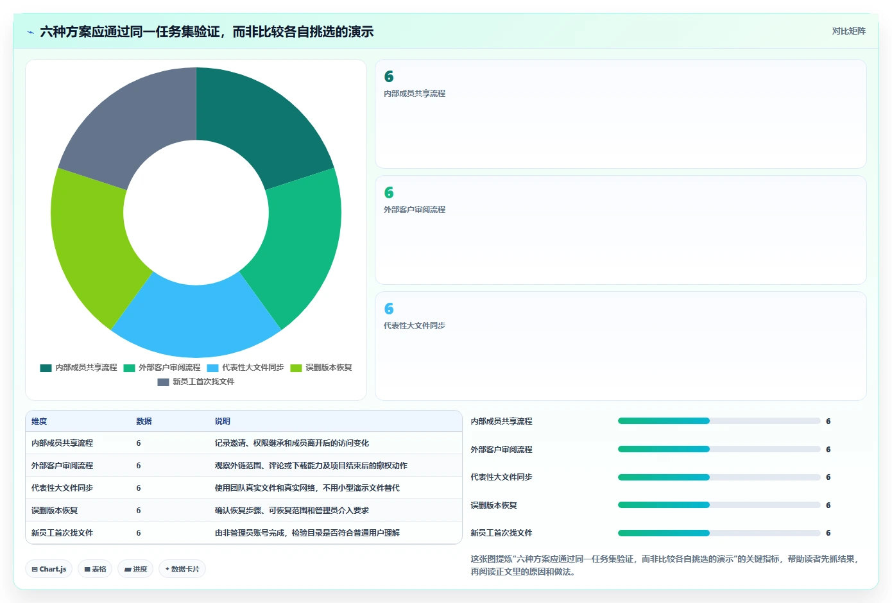This screenshot has width=892, height=603.
Task: Select table cell 代表性大文件同步
Action: [62, 488]
